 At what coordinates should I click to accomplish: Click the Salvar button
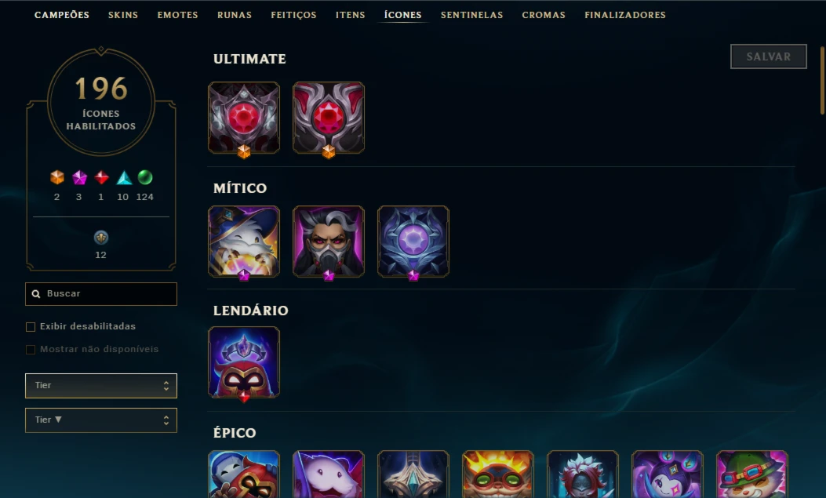[x=769, y=56]
